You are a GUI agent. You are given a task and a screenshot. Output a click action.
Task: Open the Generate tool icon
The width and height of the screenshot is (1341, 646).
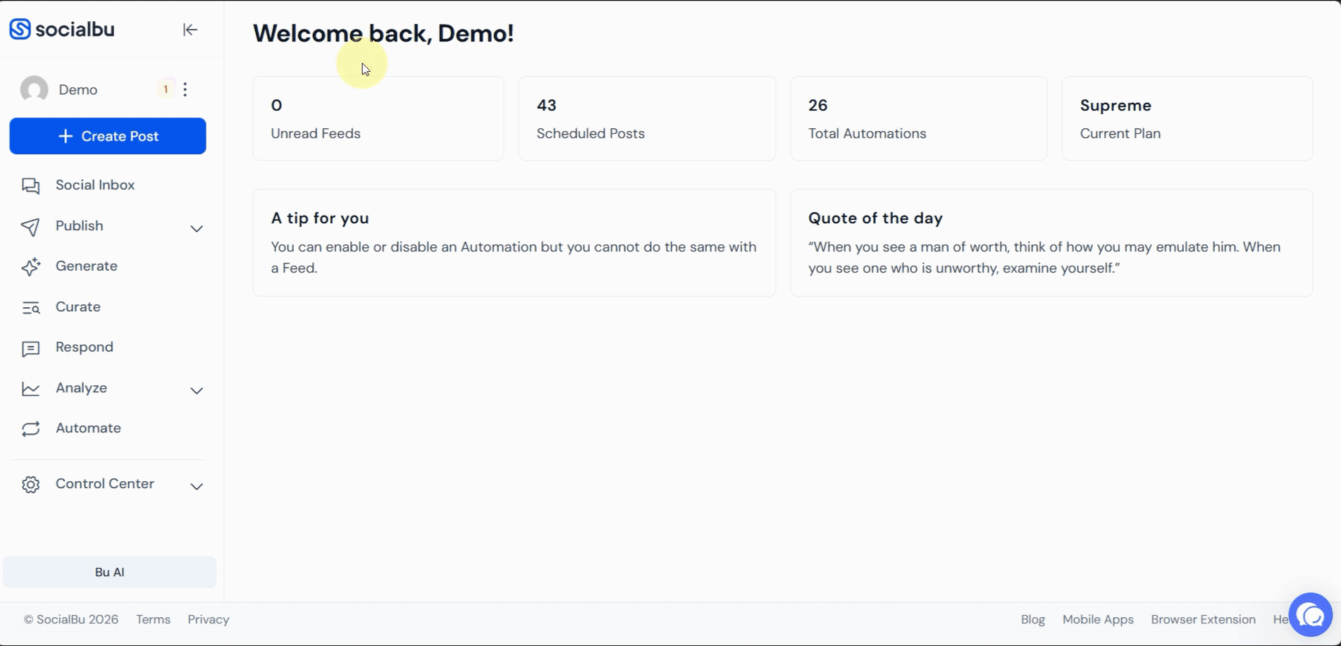tap(31, 266)
